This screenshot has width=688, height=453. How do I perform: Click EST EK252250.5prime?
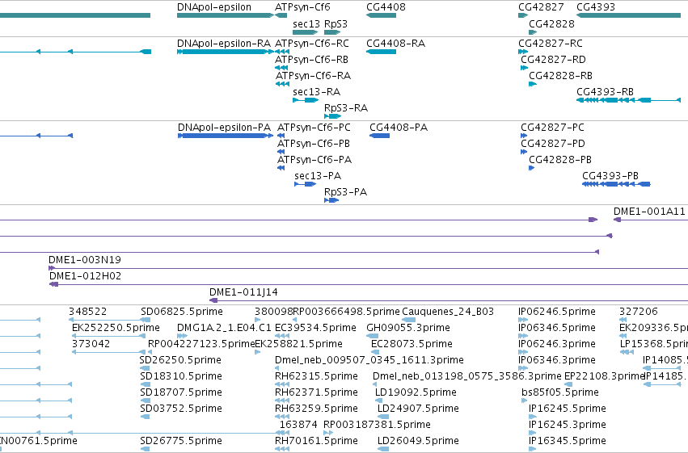tap(116, 329)
